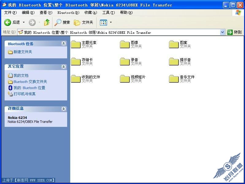Click the 新建文件夹 link text

(23, 52)
